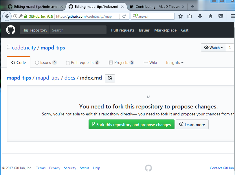The image size is (235, 175).
Task: Click the GitHub repository search field
Action: tap(78, 30)
